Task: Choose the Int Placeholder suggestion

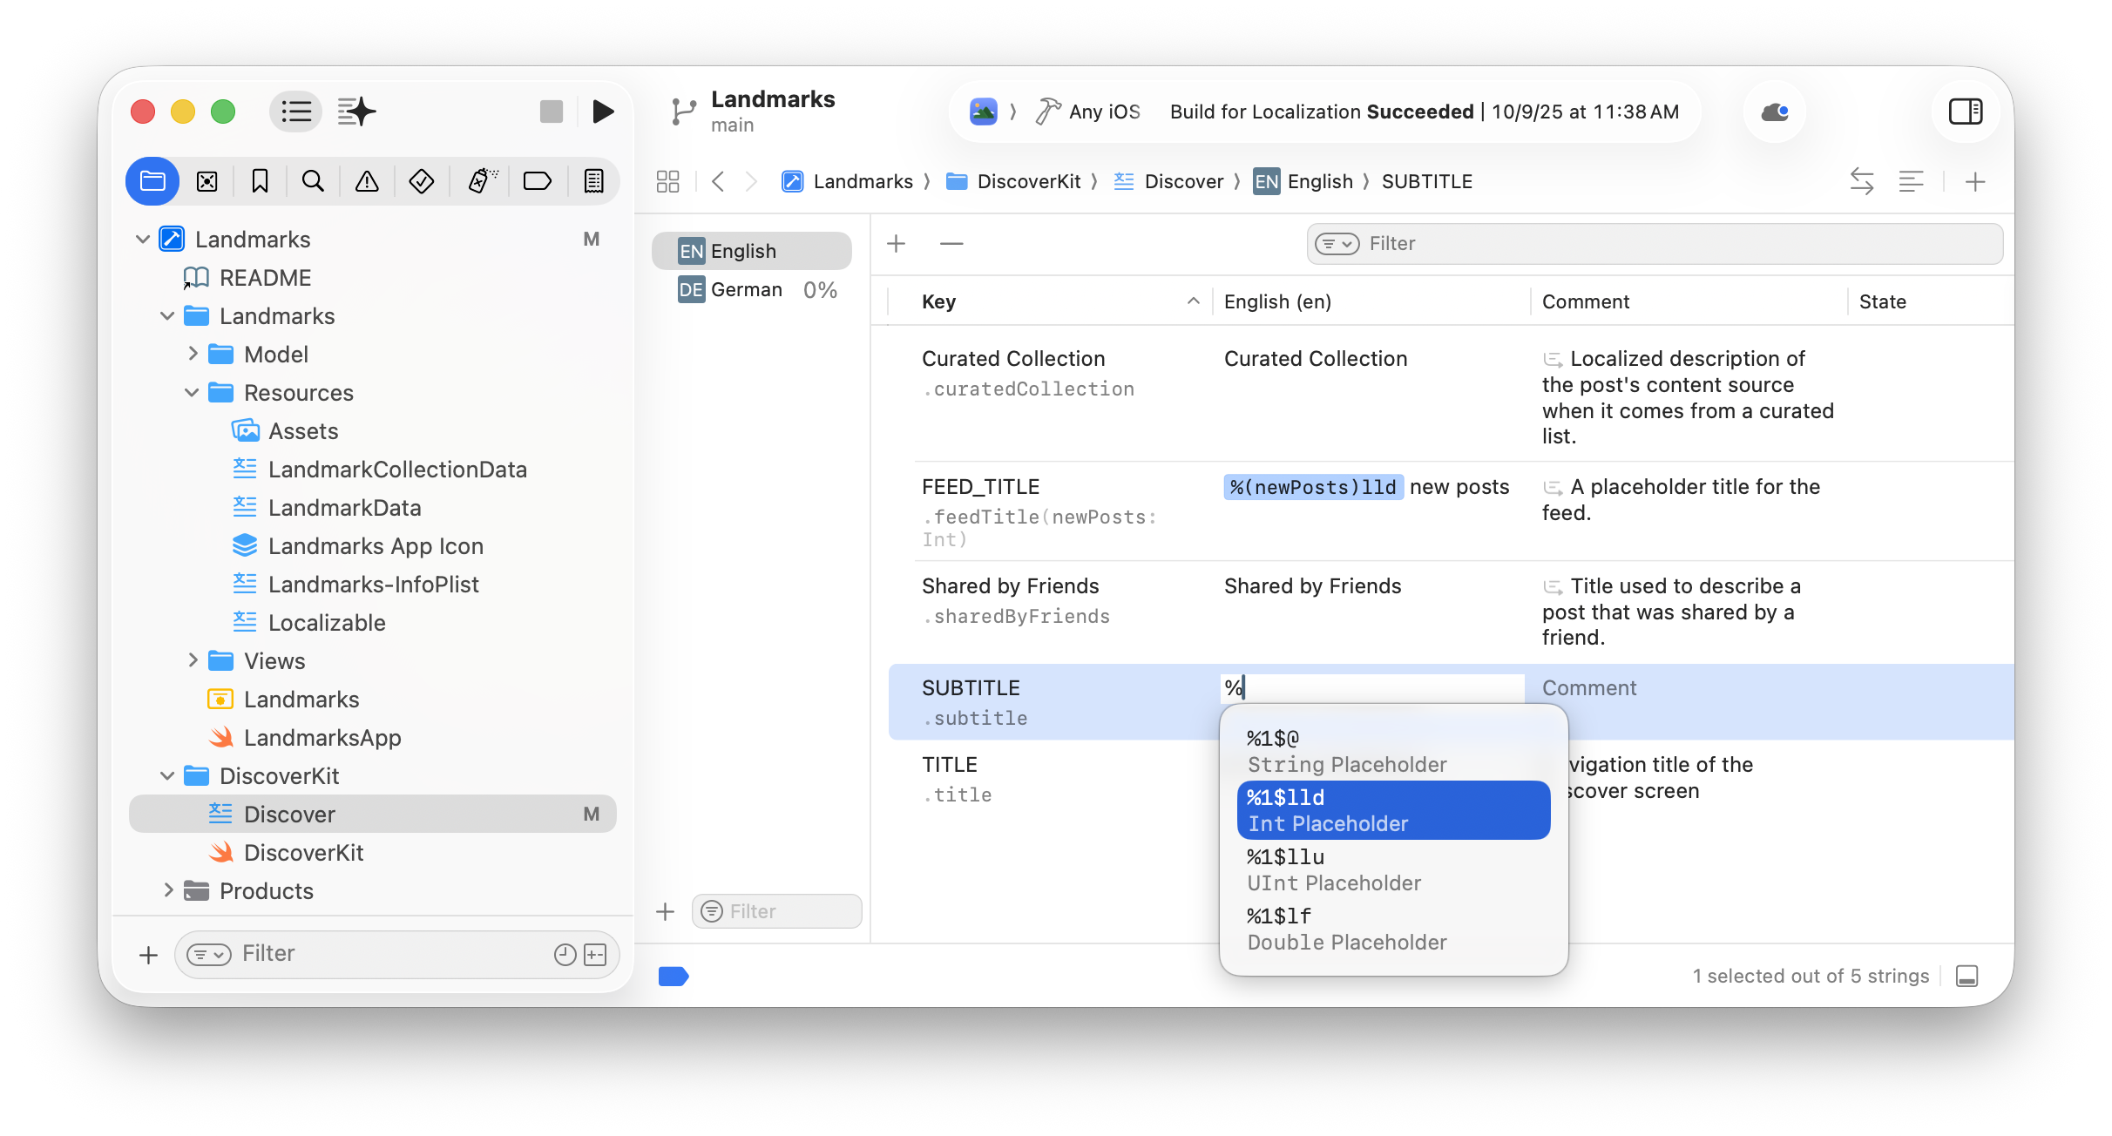Action: 1393,810
